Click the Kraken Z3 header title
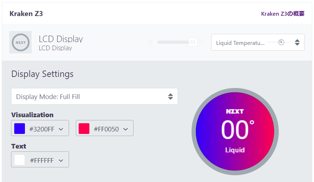 point(26,14)
